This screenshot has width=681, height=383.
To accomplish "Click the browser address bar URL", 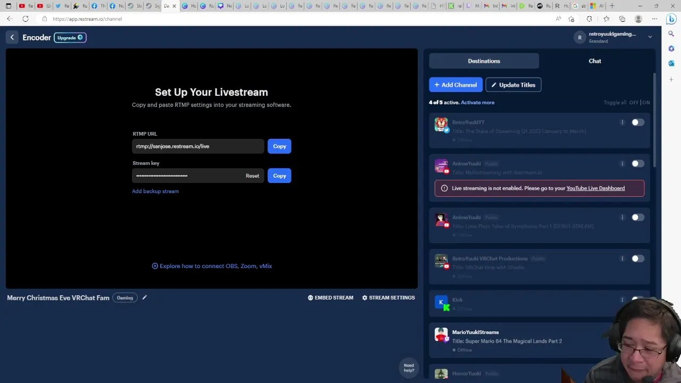I will tap(87, 19).
